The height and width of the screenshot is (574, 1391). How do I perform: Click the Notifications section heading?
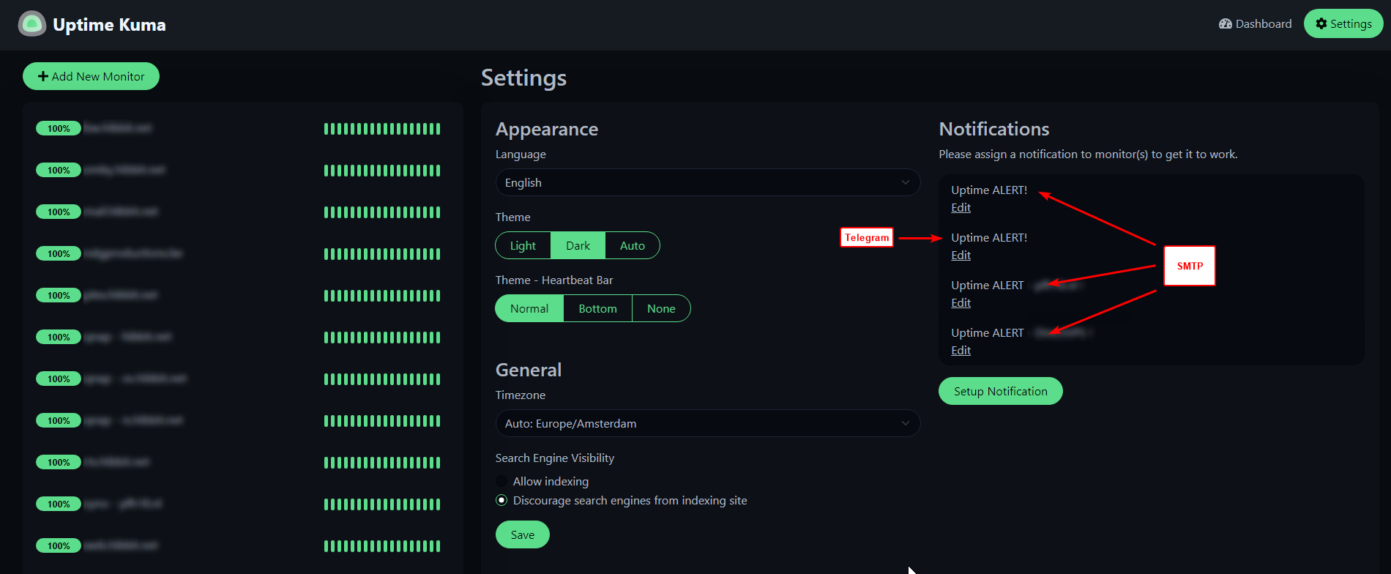(994, 129)
